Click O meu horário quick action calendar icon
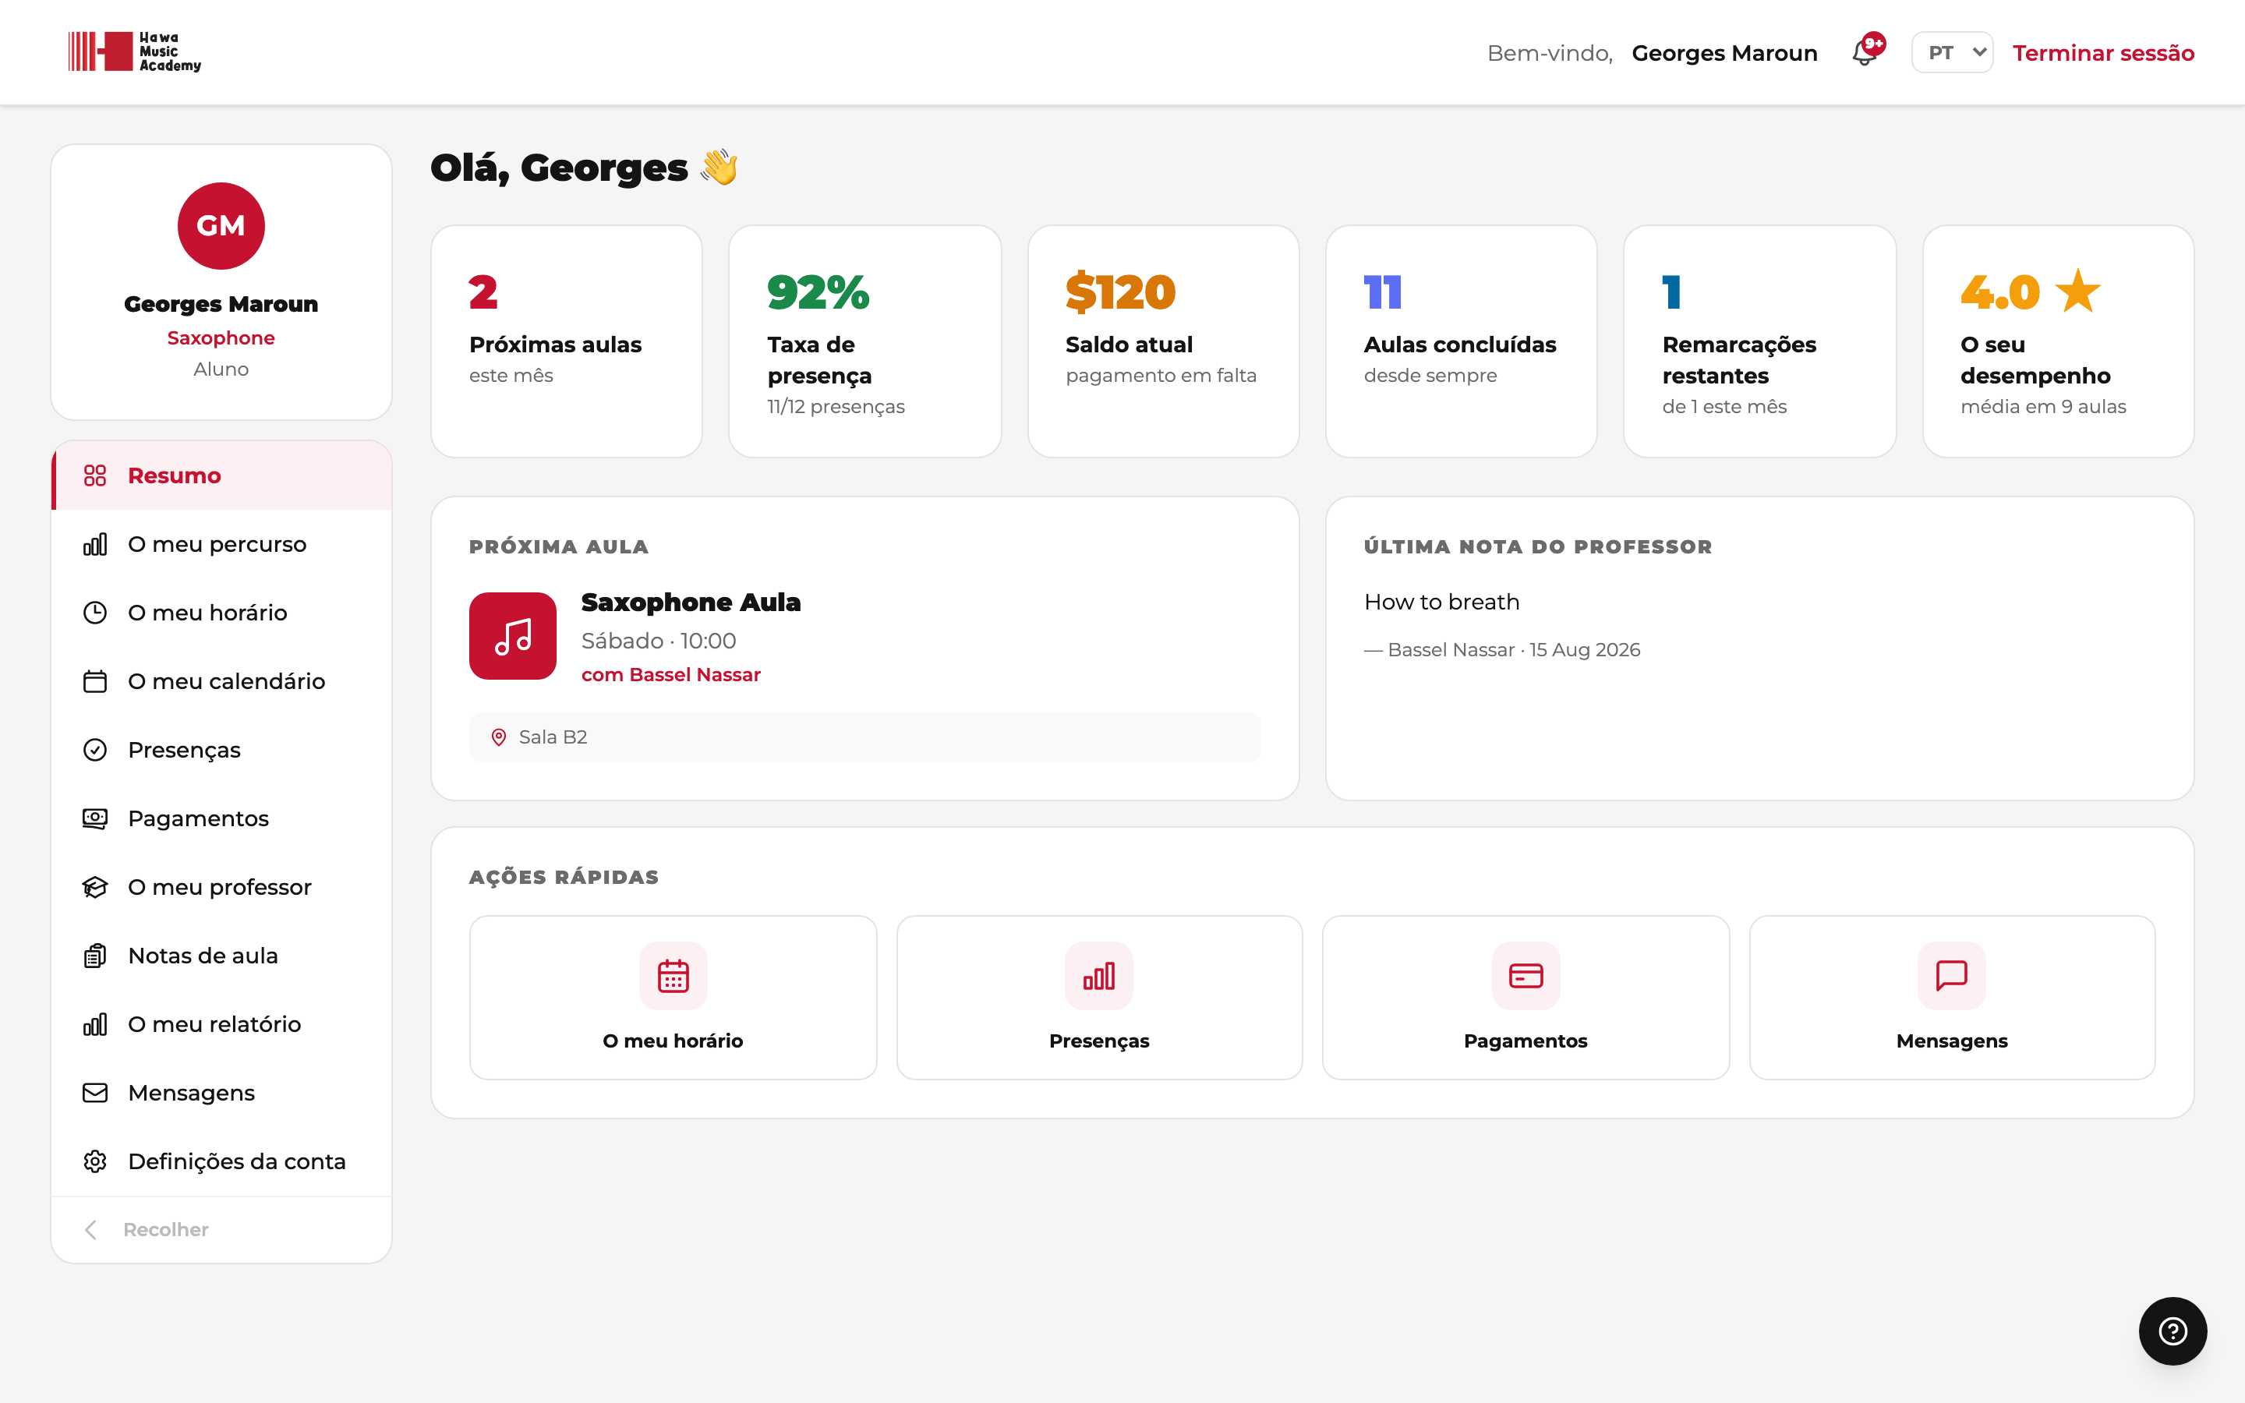Image resolution: width=2245 pixels, height=1403 pixels. point(673,975)
